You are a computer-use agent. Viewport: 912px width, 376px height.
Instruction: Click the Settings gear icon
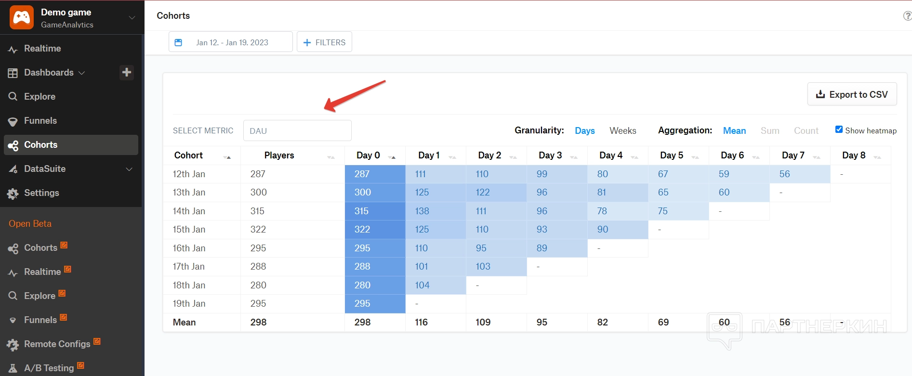(x=13, y=194)
